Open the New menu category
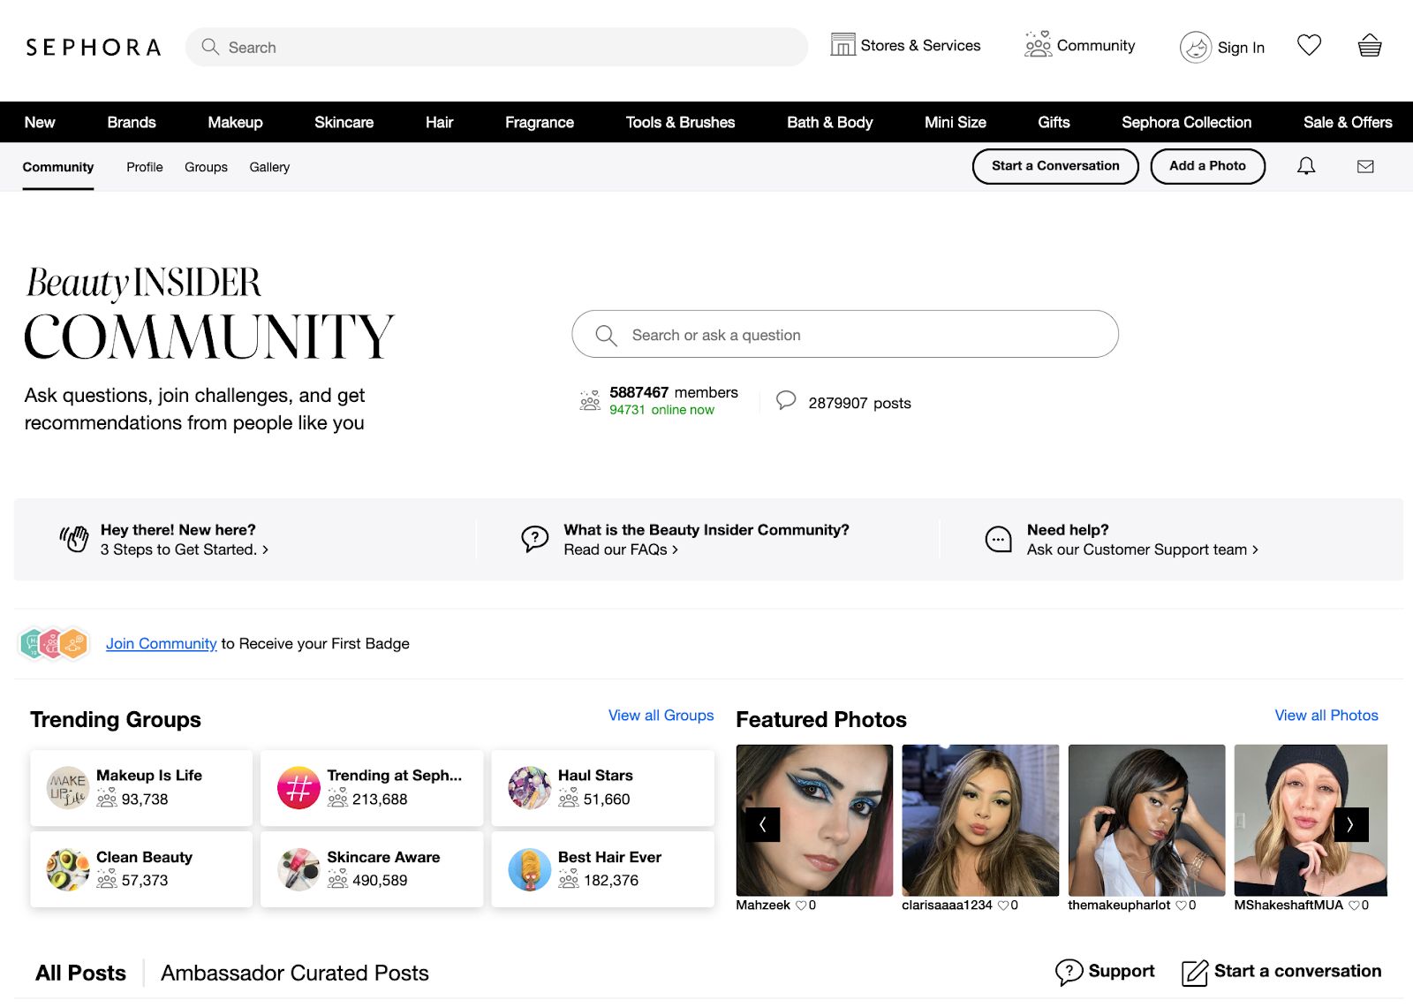 point(40,122)
